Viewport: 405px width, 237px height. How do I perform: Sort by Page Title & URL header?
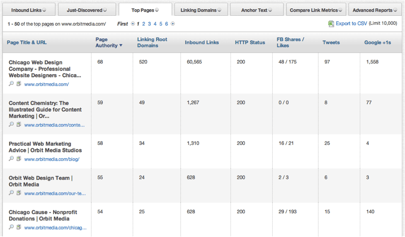point(27,42)
